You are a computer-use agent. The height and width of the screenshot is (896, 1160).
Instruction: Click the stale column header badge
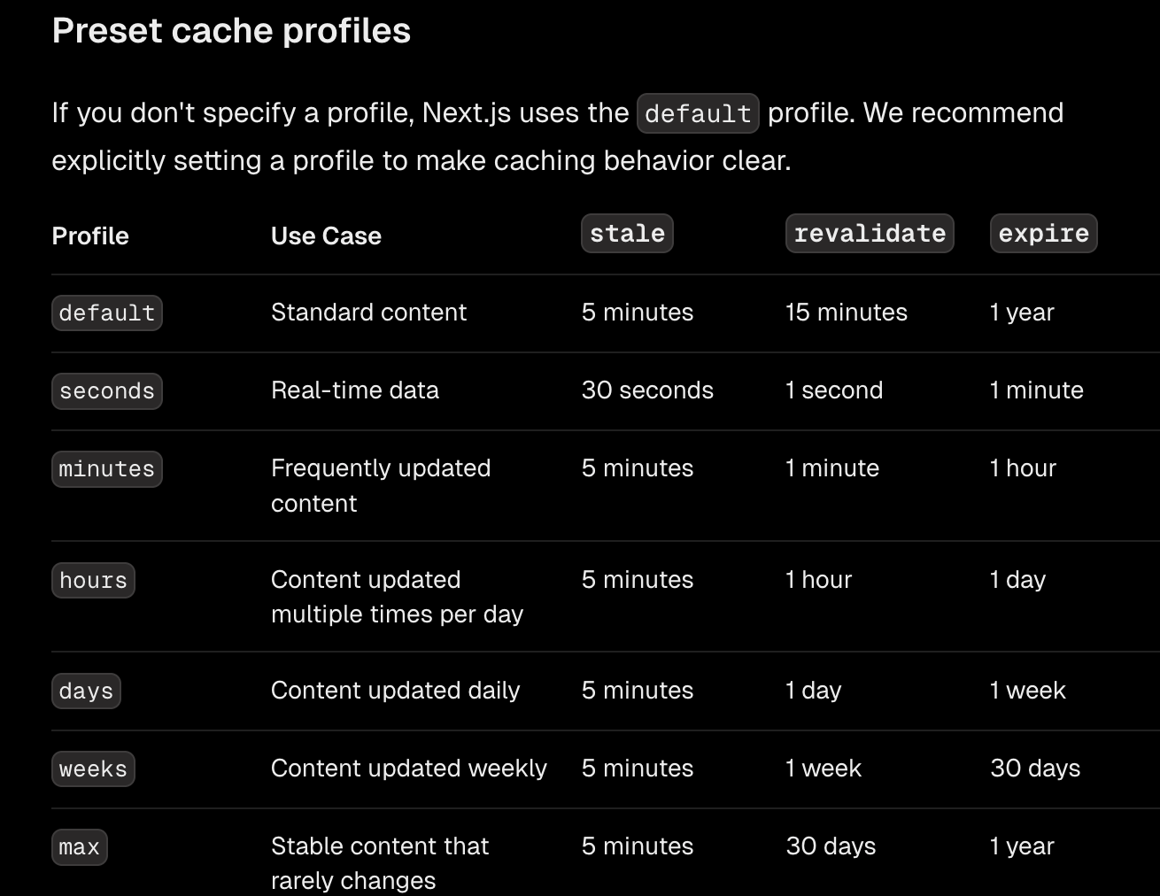pyautogui.click(x=627, y=234)
